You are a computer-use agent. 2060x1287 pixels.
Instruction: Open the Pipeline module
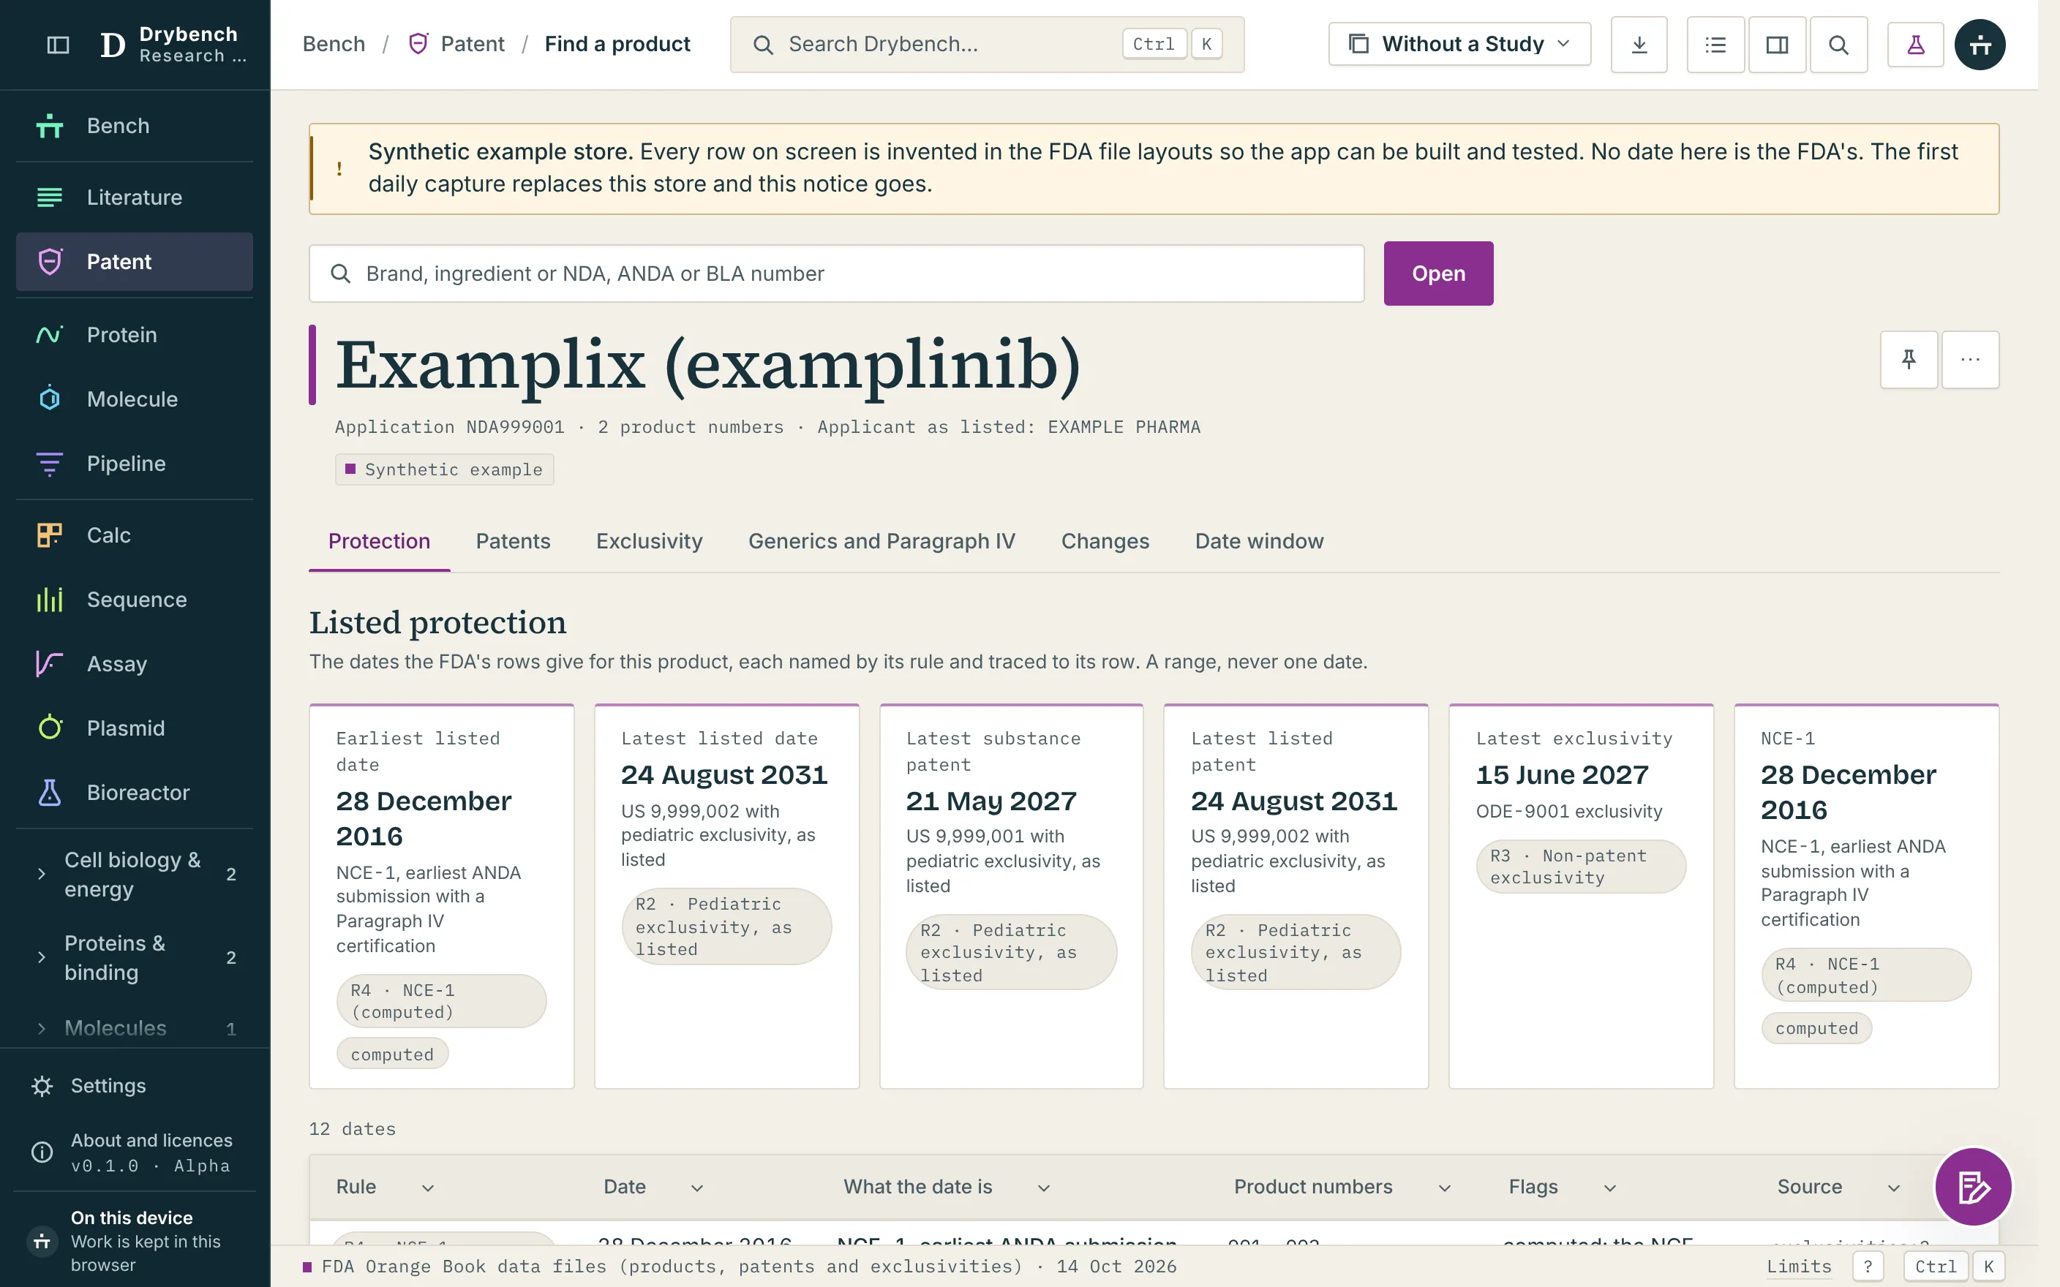pos(135,464)
